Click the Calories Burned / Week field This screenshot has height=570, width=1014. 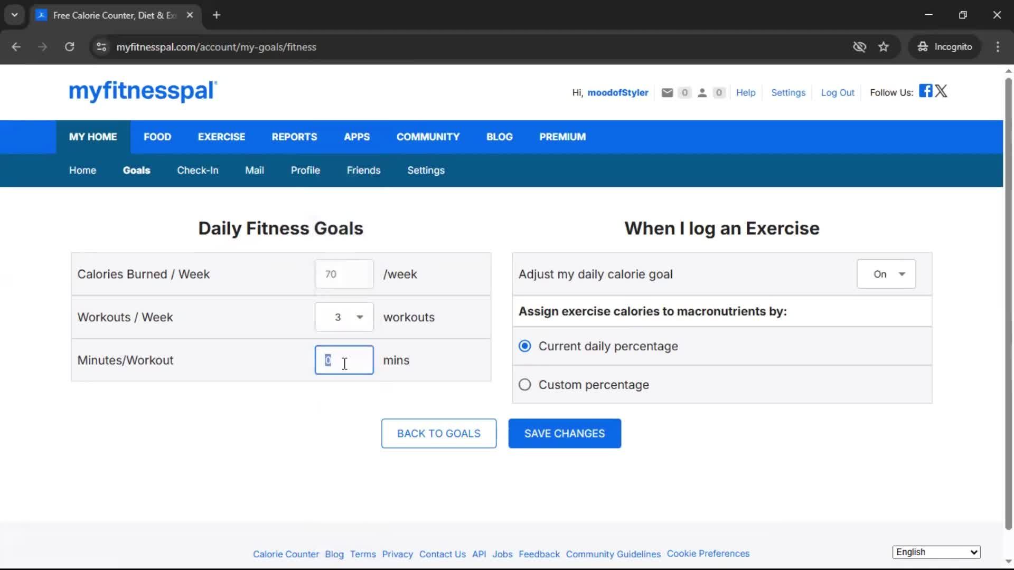click(x=344, y=274)
